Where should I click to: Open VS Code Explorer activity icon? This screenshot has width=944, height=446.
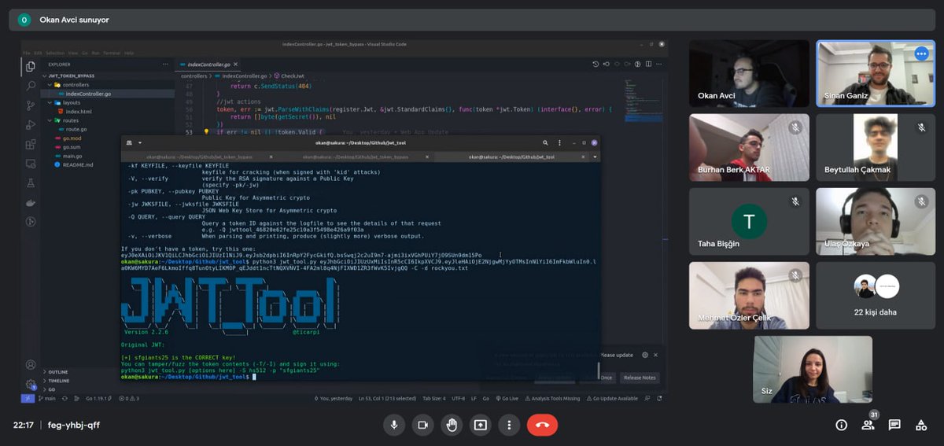pos(31,66)
